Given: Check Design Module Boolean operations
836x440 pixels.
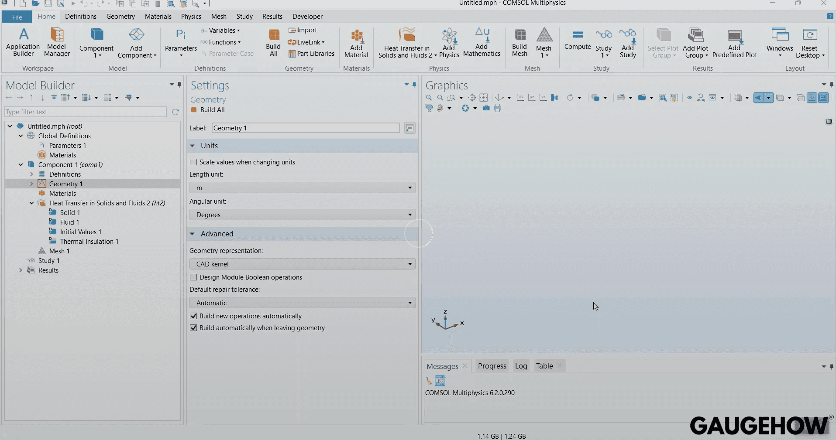Looking at the screenshot, I should pos(193,277).
